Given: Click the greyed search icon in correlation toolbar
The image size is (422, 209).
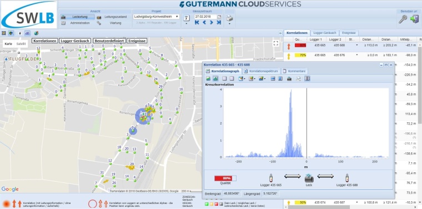Looking at the screenshot, I should 298,78.
